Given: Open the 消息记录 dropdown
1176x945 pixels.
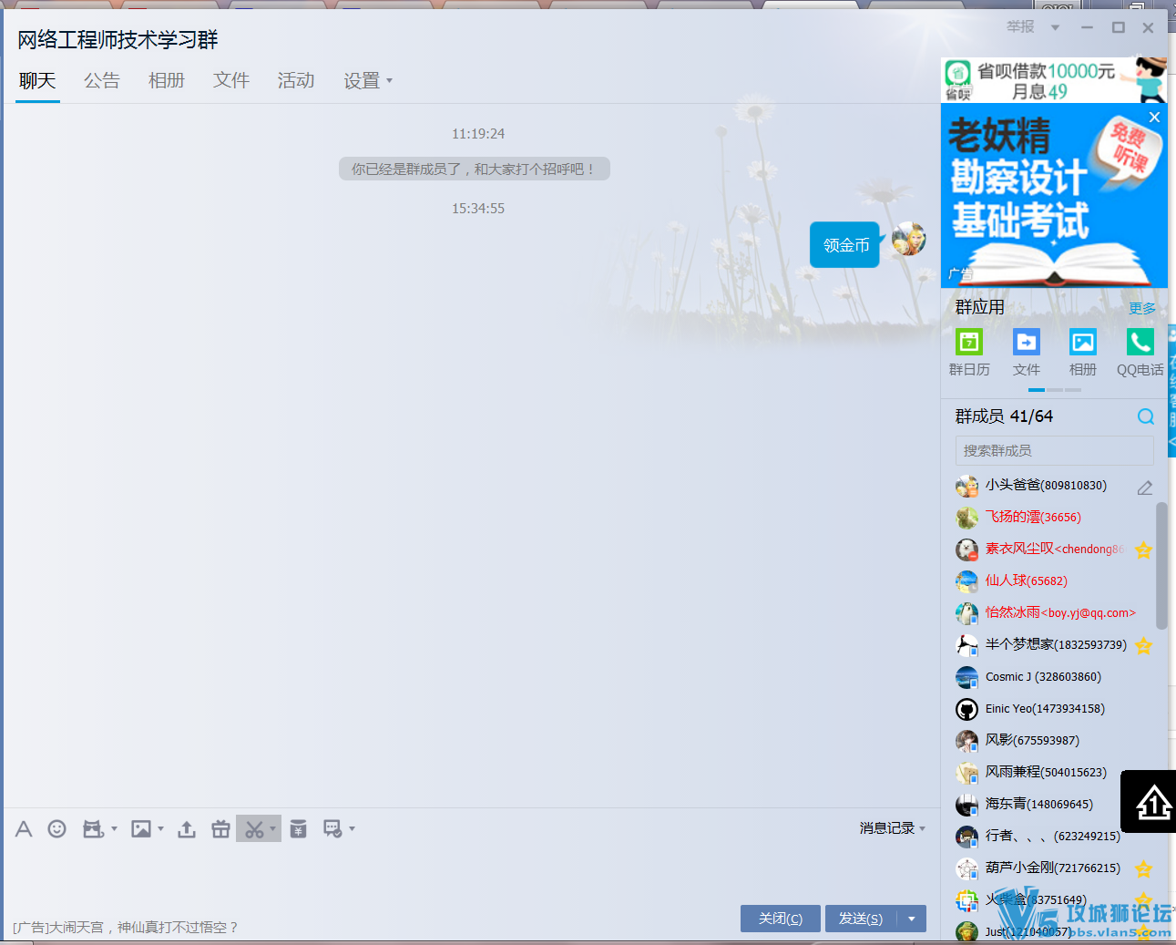Looking at the screenshot, I should coord(892,828).
